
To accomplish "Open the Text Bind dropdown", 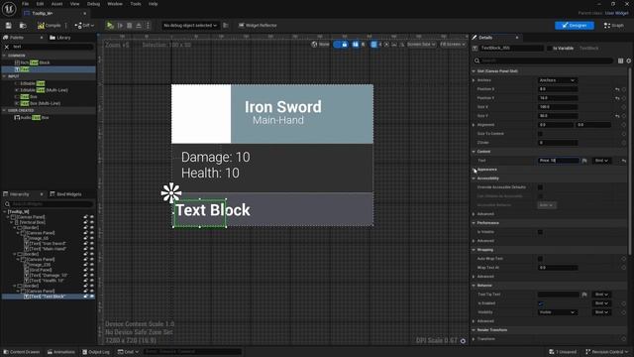I will tap(601, 161).
